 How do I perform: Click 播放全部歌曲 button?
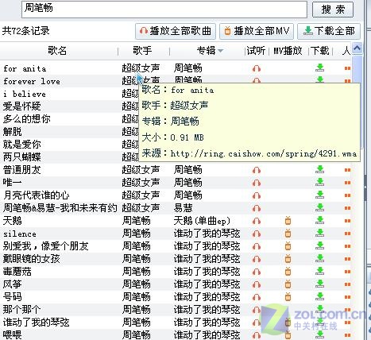[x=176, y=31]
